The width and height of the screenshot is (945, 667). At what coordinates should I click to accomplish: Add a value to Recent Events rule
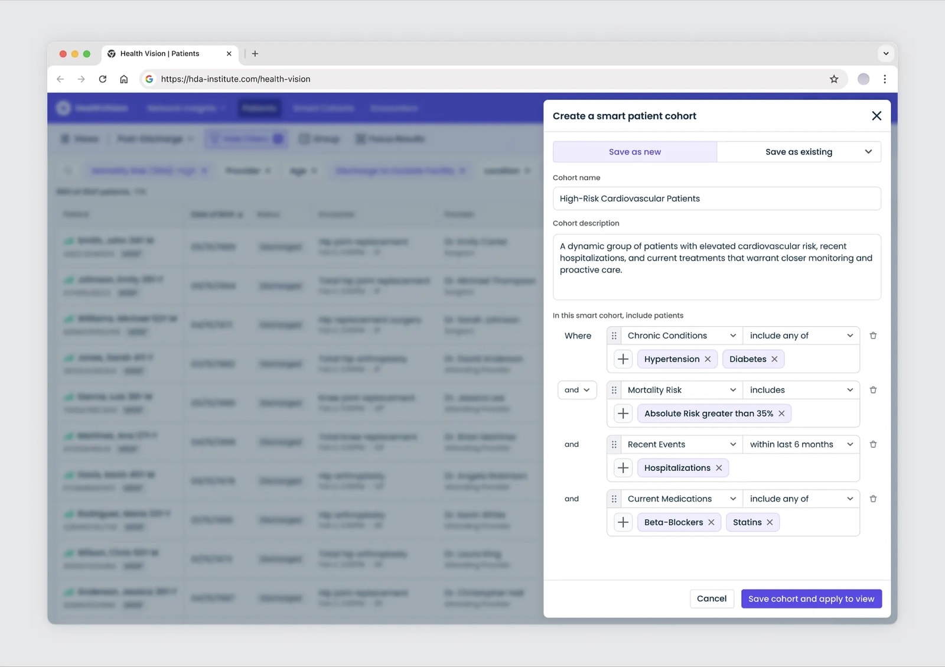point(623,468)
